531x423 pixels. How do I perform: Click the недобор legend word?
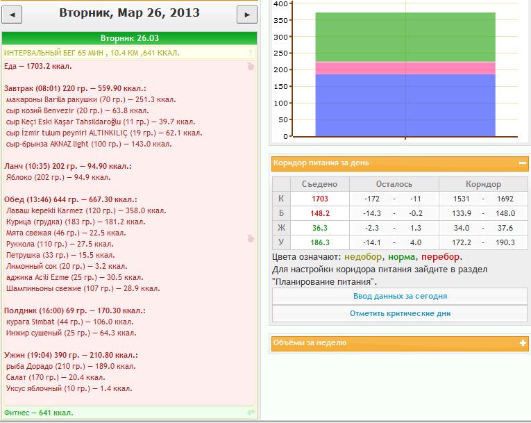pyautogui.click(x=363, y=257)
